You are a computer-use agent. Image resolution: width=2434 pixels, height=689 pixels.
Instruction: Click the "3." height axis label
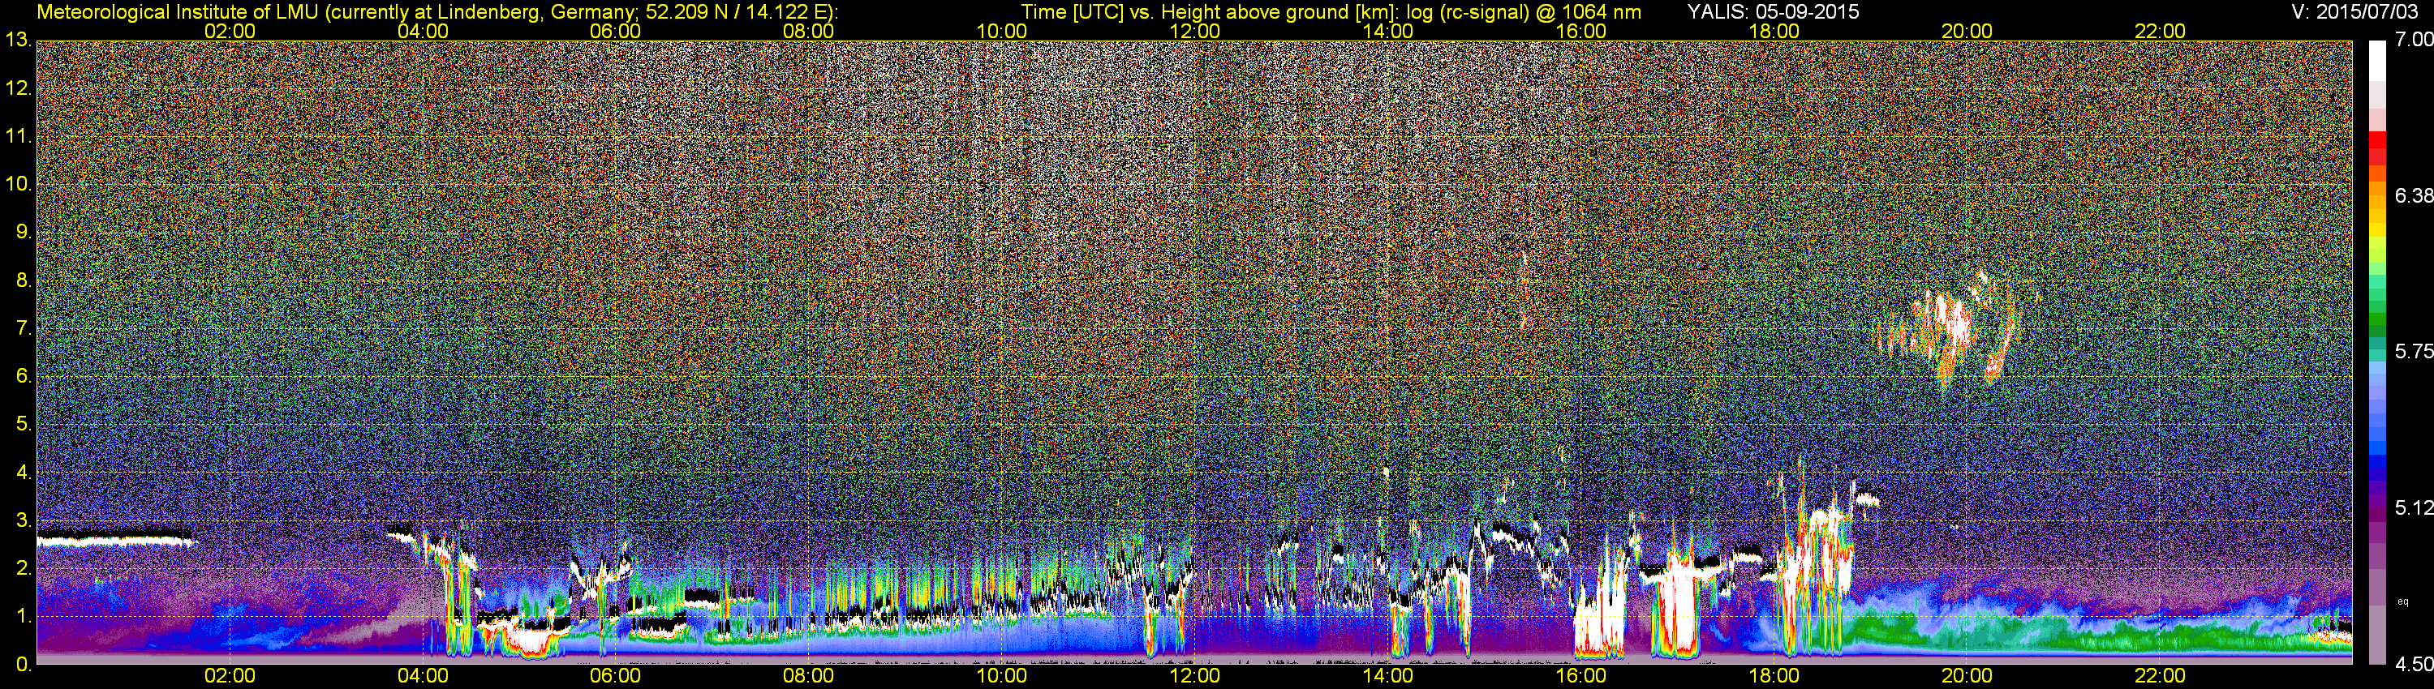click(x=24, y=520)
